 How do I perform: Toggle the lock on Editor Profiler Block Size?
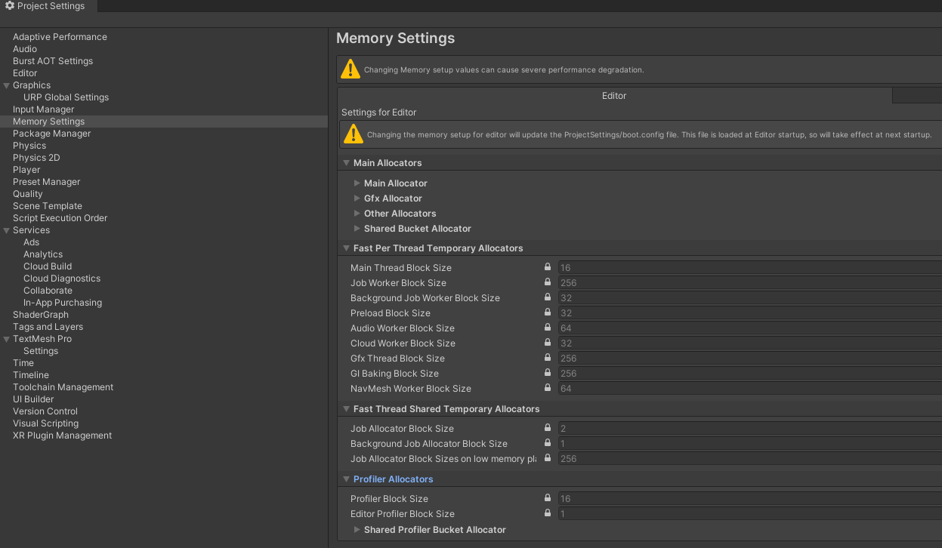[547, 513]
